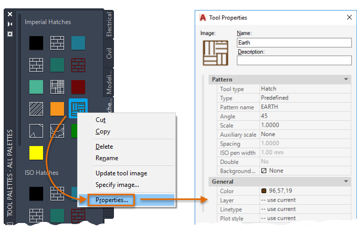Click the Scale value 1.0000
This screenshot has height=234, width=357.
(305, 125)
